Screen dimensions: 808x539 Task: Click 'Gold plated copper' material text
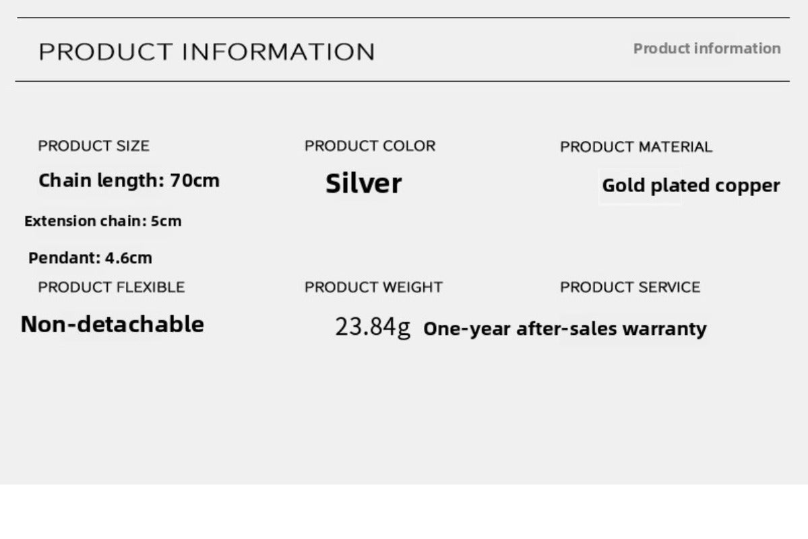pos(691,186)
